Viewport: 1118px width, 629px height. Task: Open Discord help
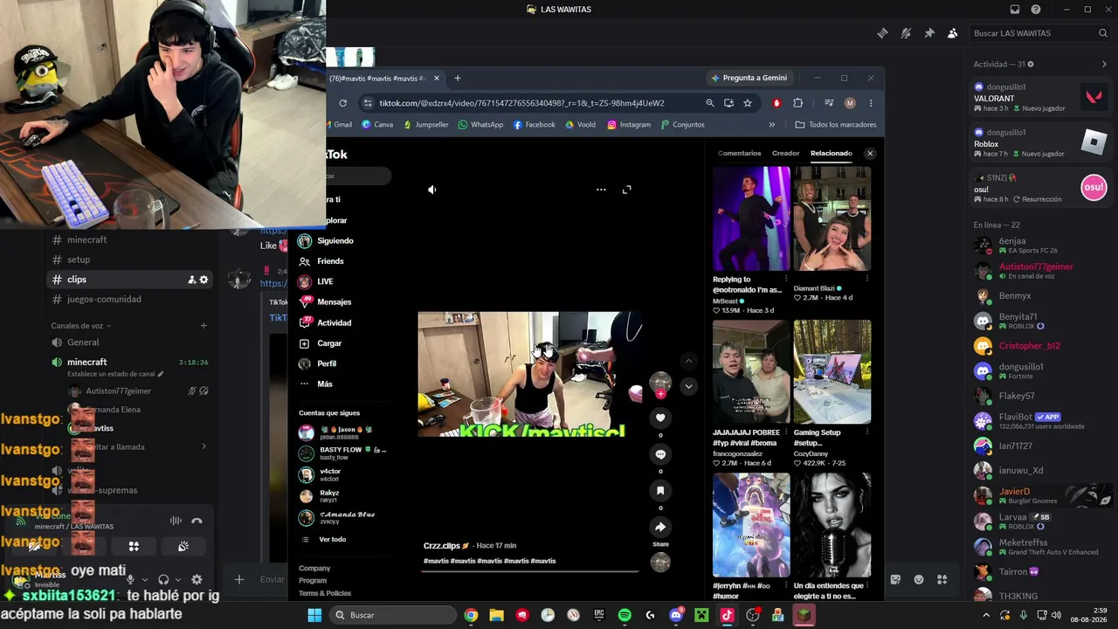(1036, 10)
